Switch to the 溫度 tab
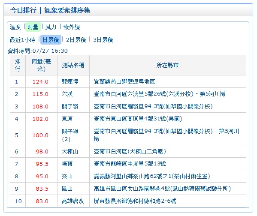This screenshot has width=257, height=216. (15, 27)
